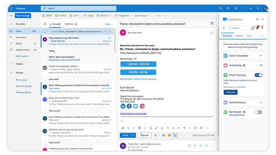
Task: Open the Email Templates dropdown
Action: [x=260, y=56]
